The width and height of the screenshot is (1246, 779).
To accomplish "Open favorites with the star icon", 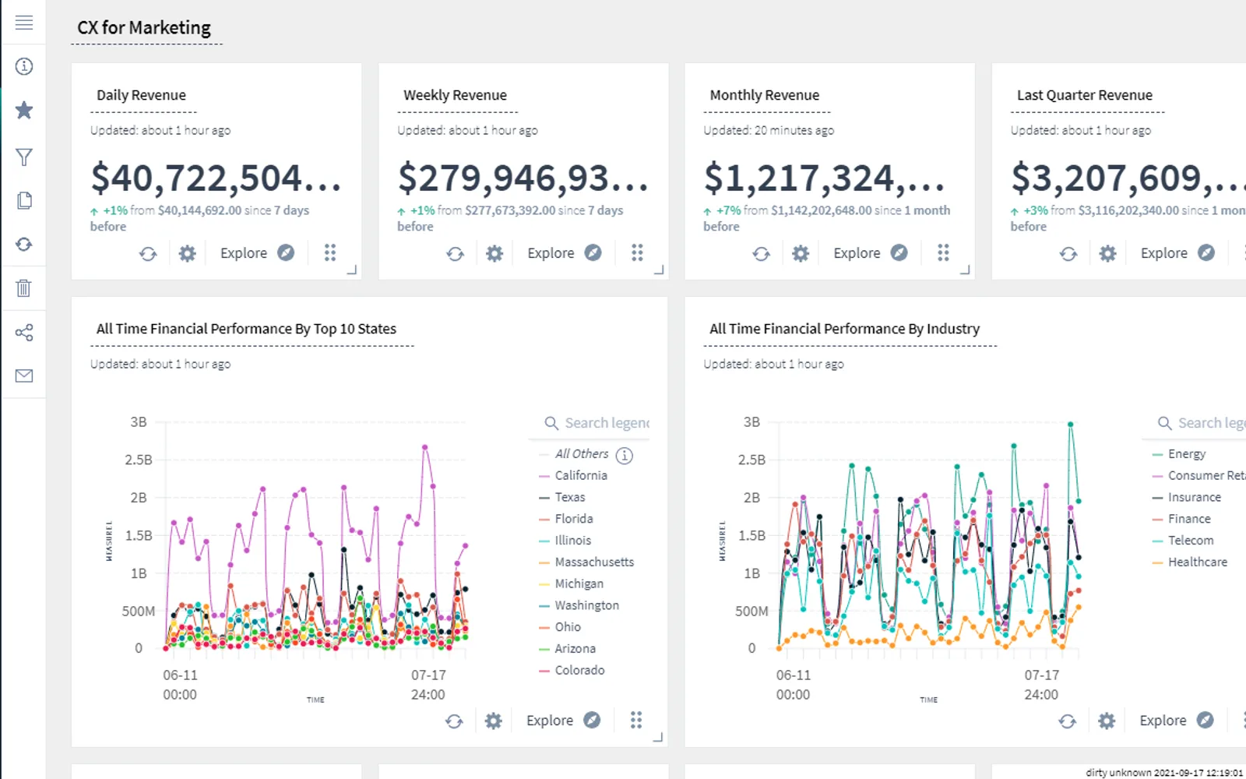I will coord(24,110).
